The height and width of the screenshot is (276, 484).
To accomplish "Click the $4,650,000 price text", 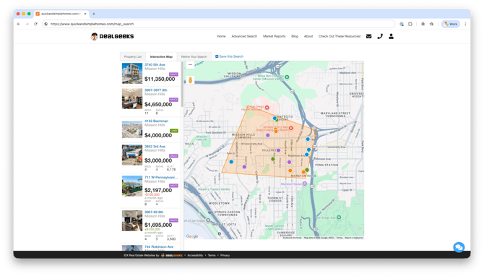I will pos(158,104).
